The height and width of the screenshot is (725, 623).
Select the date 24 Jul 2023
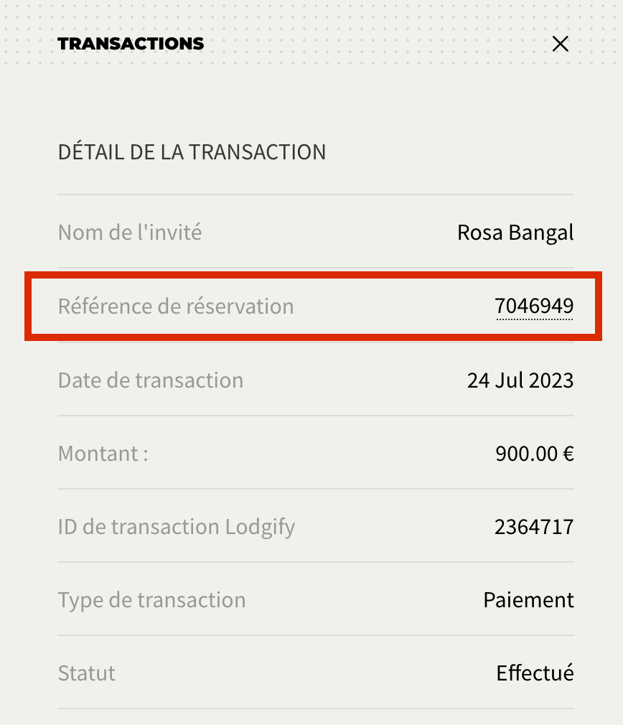click(520, 380)
